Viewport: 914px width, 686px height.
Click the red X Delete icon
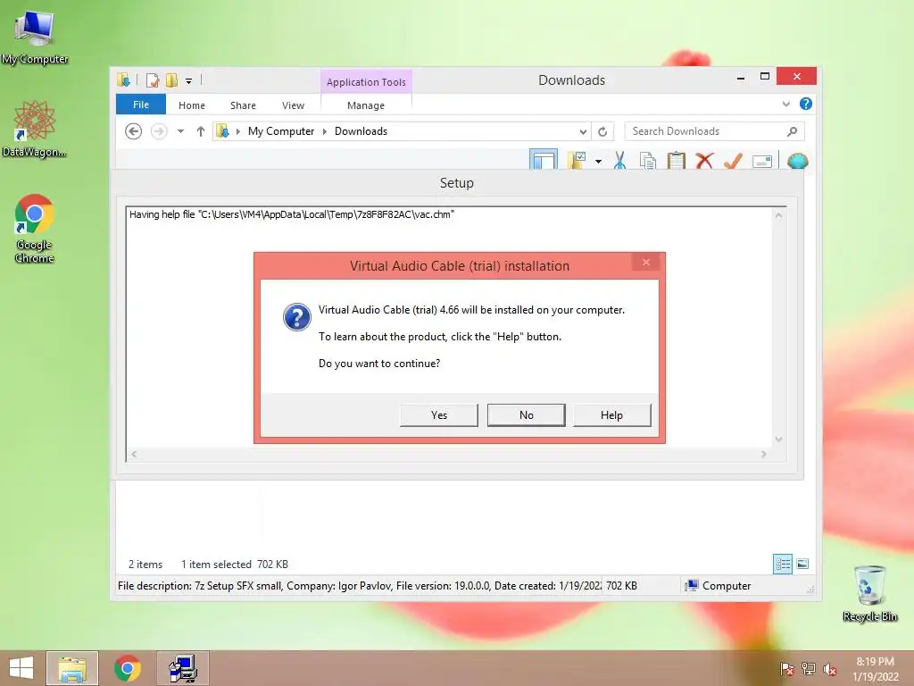click(x=705, y=160)
